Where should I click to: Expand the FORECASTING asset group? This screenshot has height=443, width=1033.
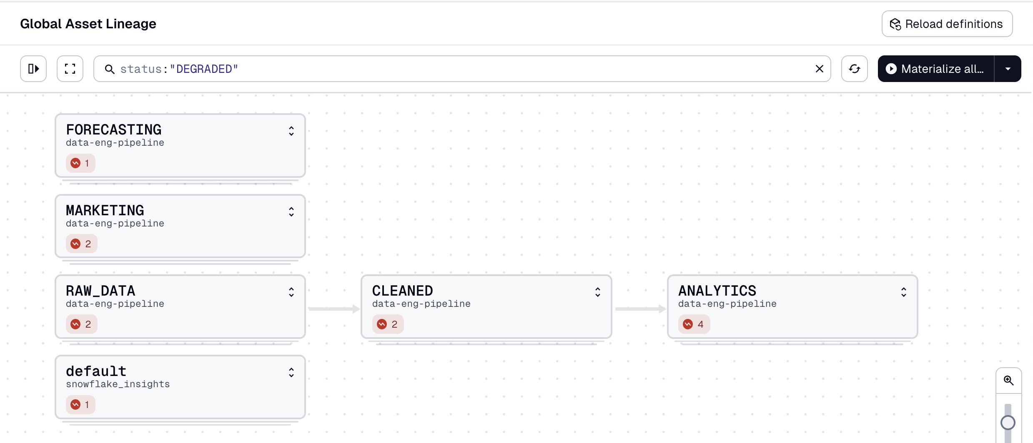point(291,131)
